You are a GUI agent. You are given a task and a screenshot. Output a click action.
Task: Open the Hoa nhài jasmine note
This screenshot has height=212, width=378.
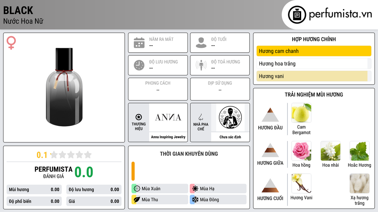(x=330, y=151)
